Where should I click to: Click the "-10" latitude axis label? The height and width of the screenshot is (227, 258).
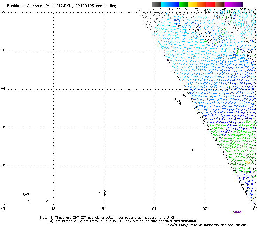[x=3, y=205]
